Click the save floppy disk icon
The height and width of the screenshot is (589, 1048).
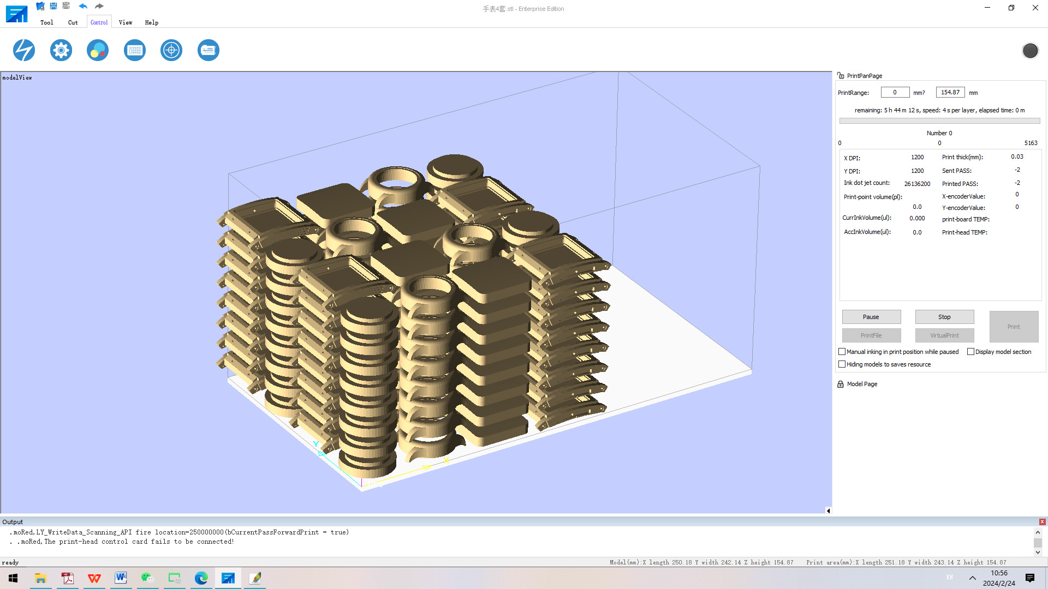click(x=53, y=6)
